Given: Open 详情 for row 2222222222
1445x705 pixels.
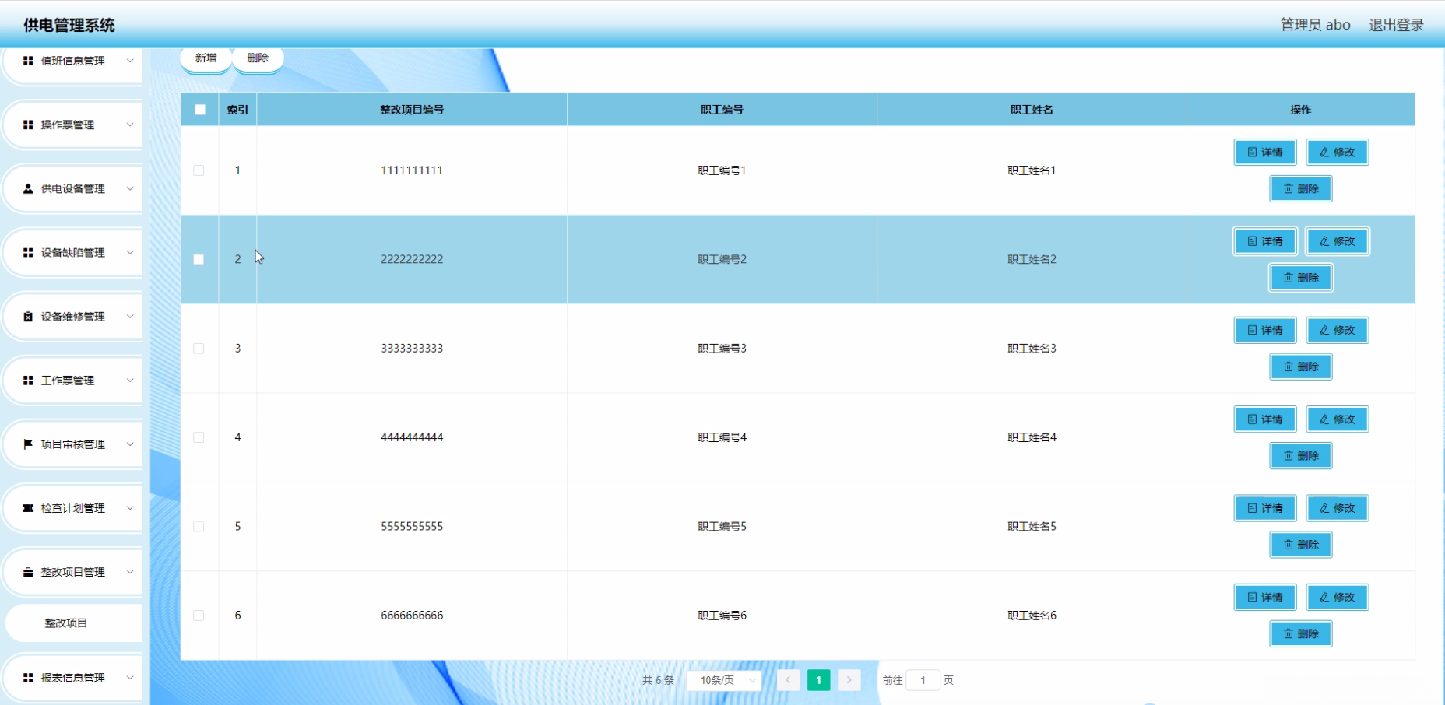Looking at the screenshot, I should 1265,241.
